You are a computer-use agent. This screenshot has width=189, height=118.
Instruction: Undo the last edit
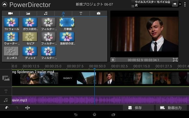coord(7,108)
